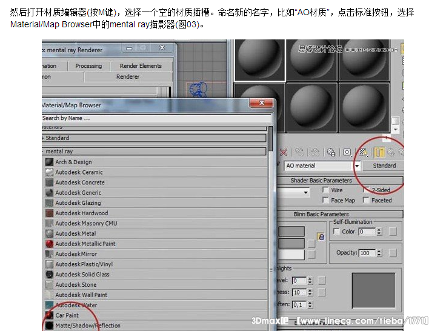Toggle Show Shaded Material in Viewport checker icon
446x331 pixels.
(x=362, y=153)
